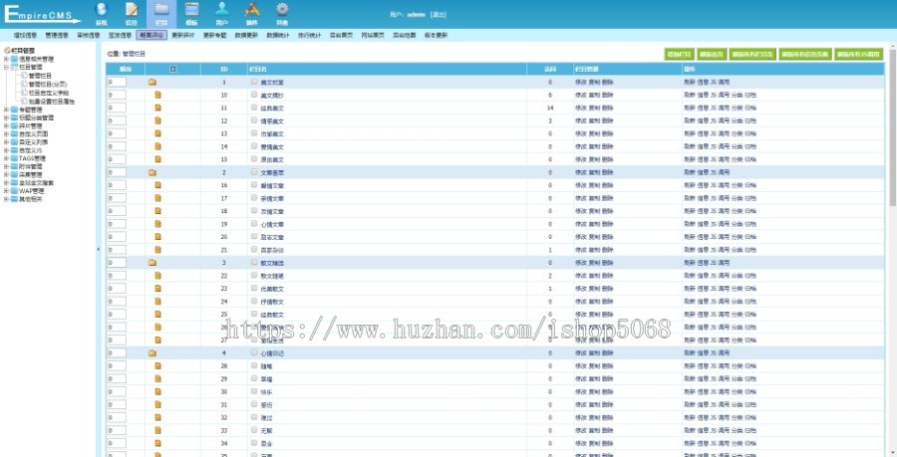This screenshot has width=897, height=457.
Task: Click file icon in row ID 30
Action: pyautogui.click(x=157, y=392)
